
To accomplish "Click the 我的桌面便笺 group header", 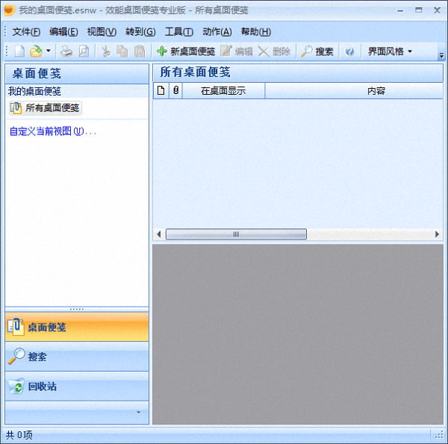I will pos(77,91).
